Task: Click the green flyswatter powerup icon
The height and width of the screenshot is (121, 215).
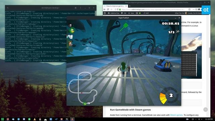Action: (x=124, y=27)
